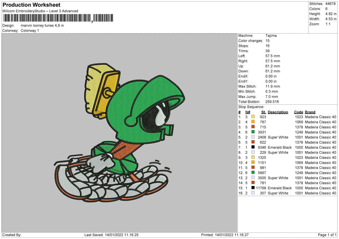Image resolution: width=339 pixels, height=239 pixels.
Task: Click the barcode below the worksheet title
Action: [x=58, y=18]
